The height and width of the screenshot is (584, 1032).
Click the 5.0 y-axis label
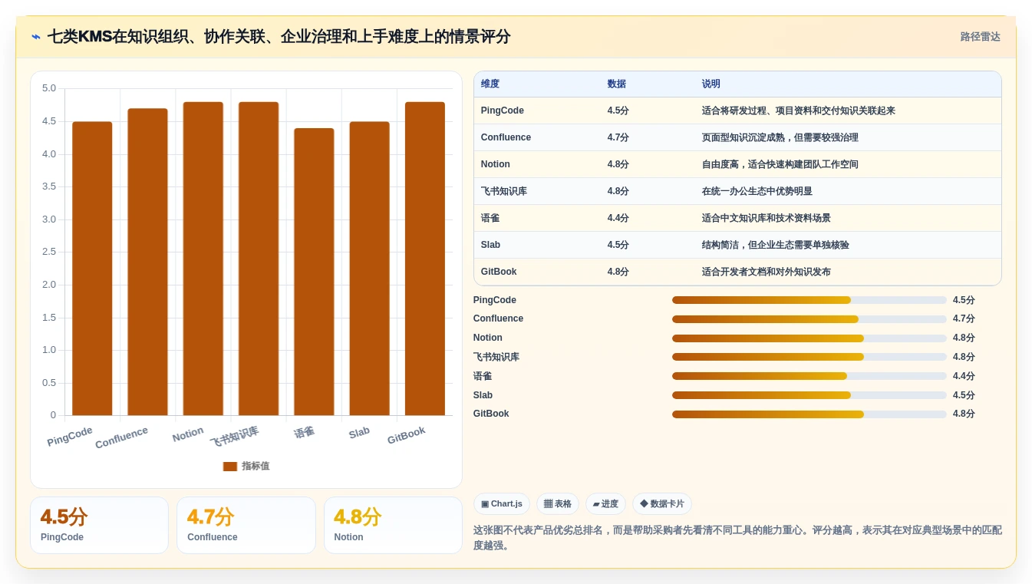pos(49,88)
